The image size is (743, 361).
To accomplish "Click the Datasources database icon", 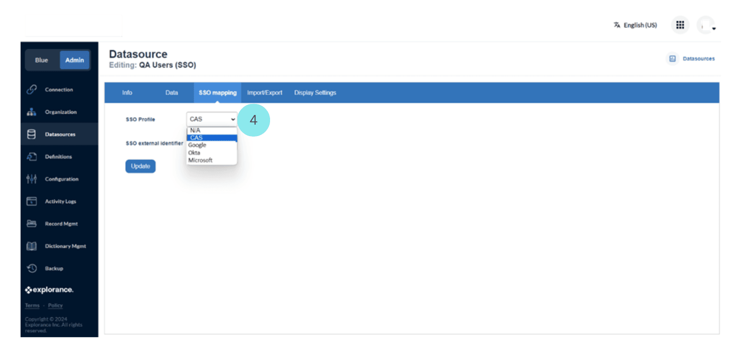I will tap(31, 134).
